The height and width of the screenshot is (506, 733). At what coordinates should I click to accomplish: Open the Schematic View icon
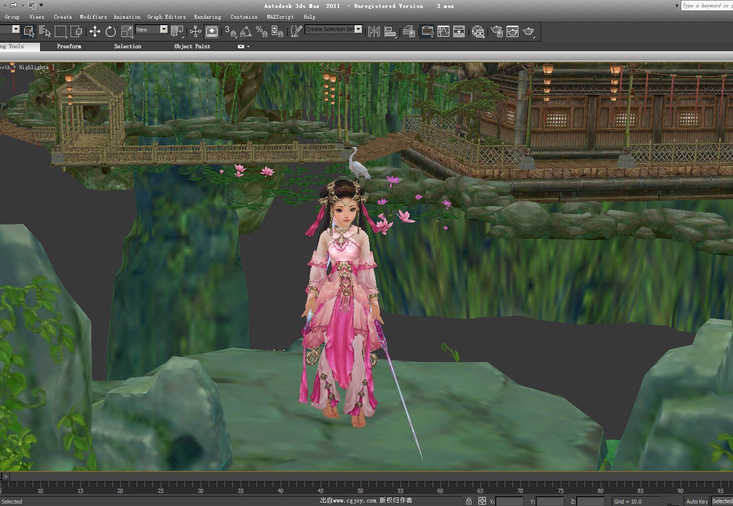tap(459, 32)
